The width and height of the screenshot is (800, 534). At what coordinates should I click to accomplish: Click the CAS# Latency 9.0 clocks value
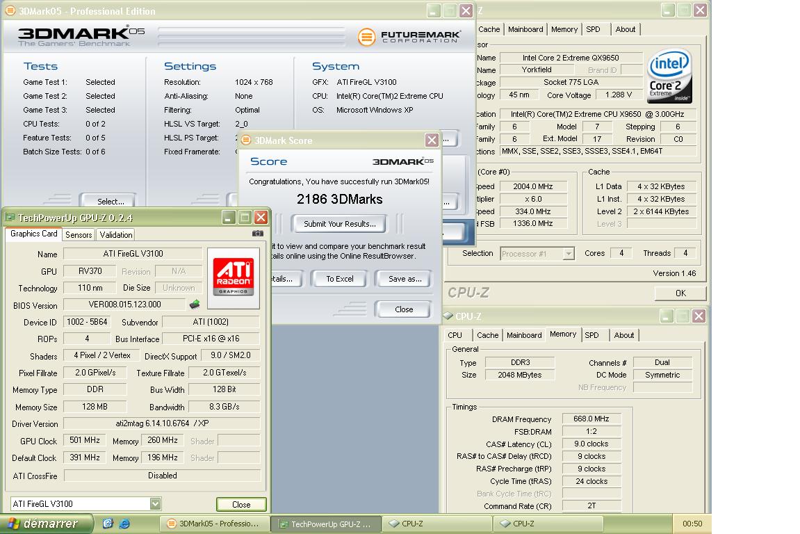[591, 444]
